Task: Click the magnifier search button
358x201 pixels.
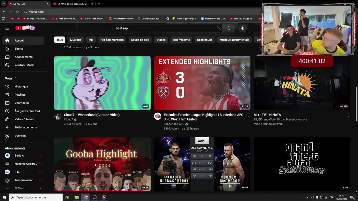Action: (229, 28)
